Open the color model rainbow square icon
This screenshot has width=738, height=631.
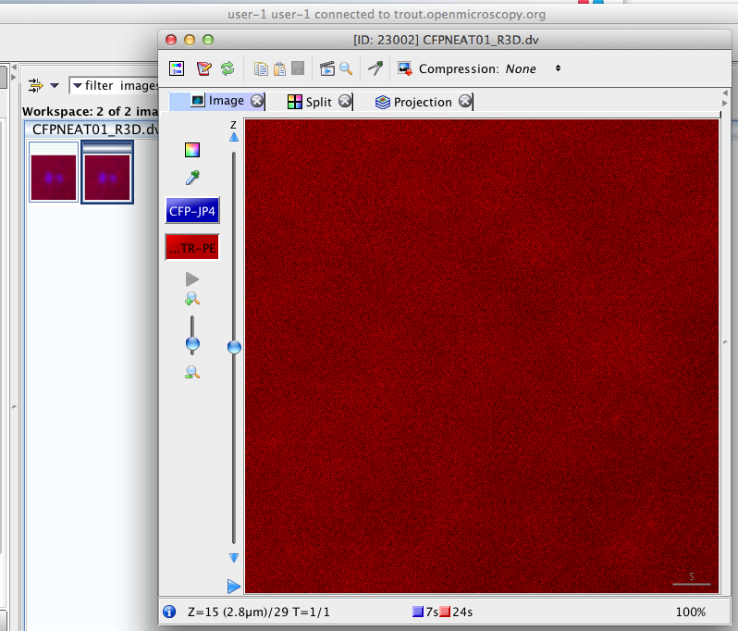(192, 150)
